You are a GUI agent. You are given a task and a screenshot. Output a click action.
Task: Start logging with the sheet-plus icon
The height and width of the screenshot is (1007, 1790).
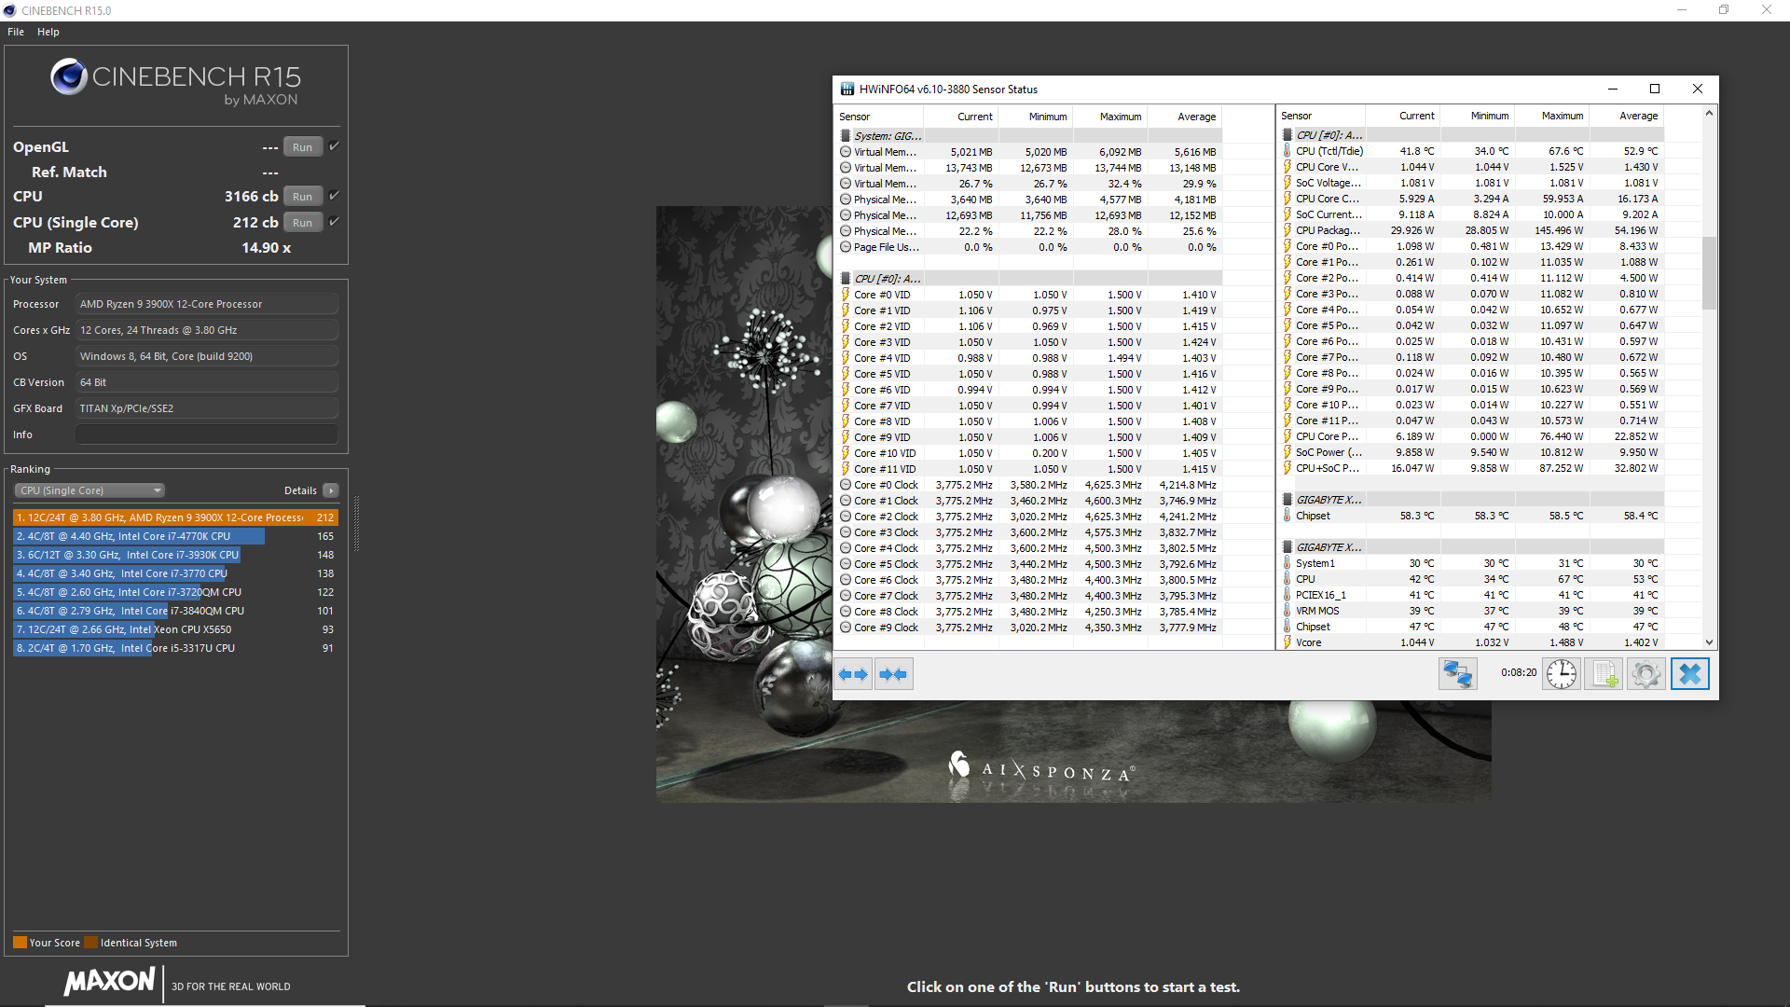point(1604,673)
